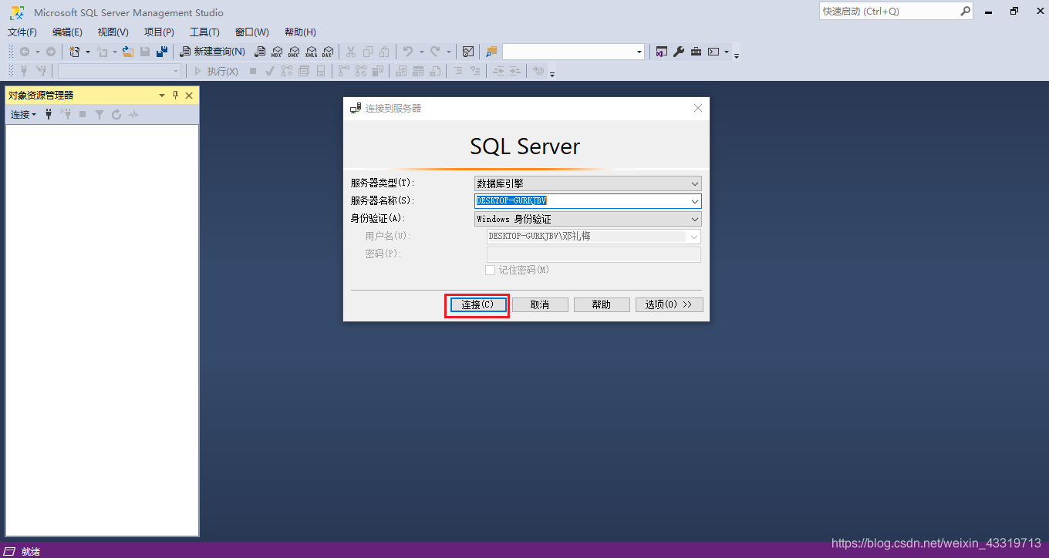Viewport: 1049px width, 558px height.
Task: Click the Find in Files icon
Action: coord(491,52)
